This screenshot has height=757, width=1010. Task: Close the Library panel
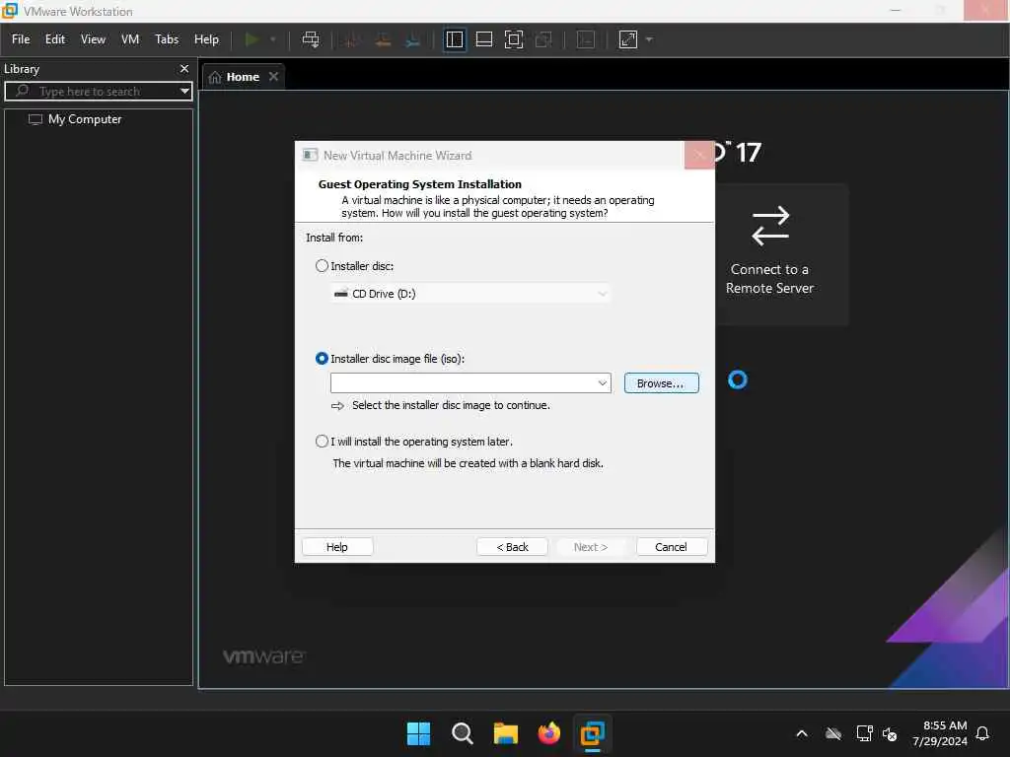tap(184, 68)
